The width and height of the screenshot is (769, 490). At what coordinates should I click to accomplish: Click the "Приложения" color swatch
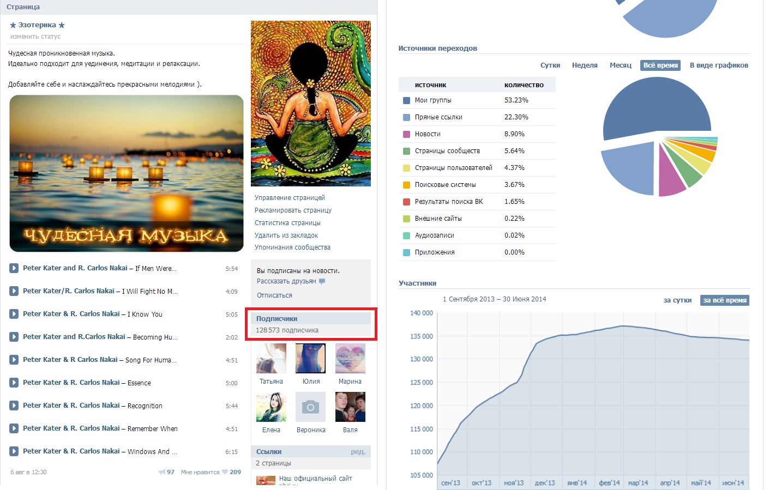406,252
